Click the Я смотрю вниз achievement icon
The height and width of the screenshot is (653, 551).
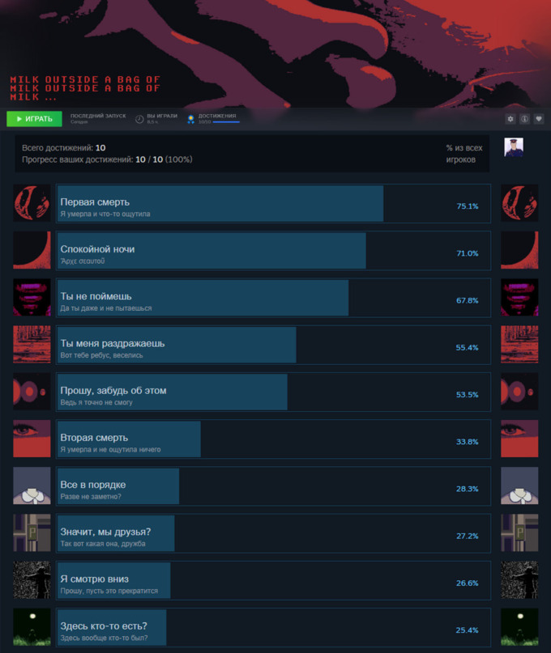[32, 579]
